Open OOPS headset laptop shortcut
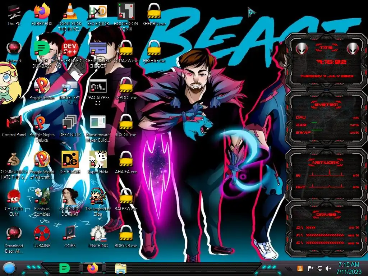 [x=70, y=237]
